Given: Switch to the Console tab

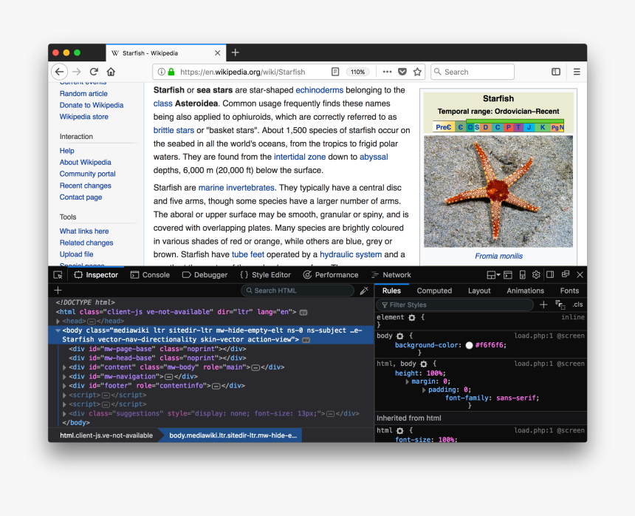Looking at the screenshot, I should [150, 275].
